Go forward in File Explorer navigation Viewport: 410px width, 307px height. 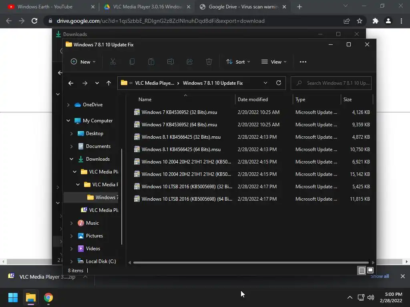coord(85,83)
